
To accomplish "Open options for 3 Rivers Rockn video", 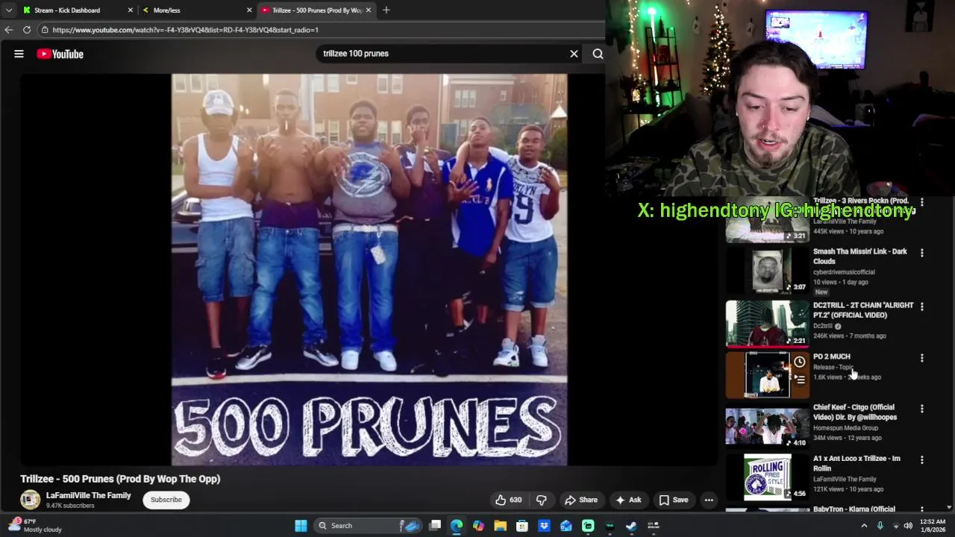I will click(921, 202).
